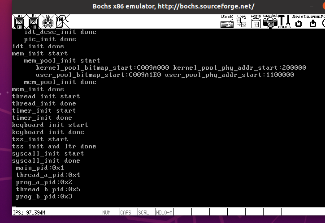Open the CONFIG tools icon
Viewport: 325px width, 223px height.
(285, 21)
